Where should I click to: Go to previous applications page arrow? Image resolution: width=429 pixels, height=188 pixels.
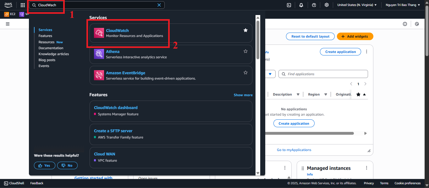351,84
